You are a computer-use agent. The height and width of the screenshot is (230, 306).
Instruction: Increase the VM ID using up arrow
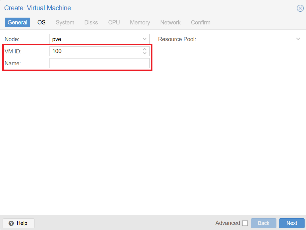click(x=144, y=49)
